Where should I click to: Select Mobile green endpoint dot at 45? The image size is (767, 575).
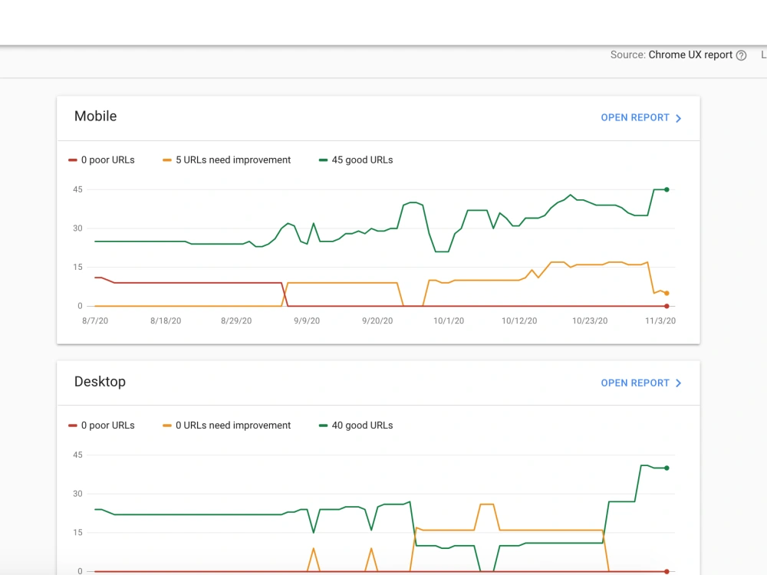pos(667,189)
